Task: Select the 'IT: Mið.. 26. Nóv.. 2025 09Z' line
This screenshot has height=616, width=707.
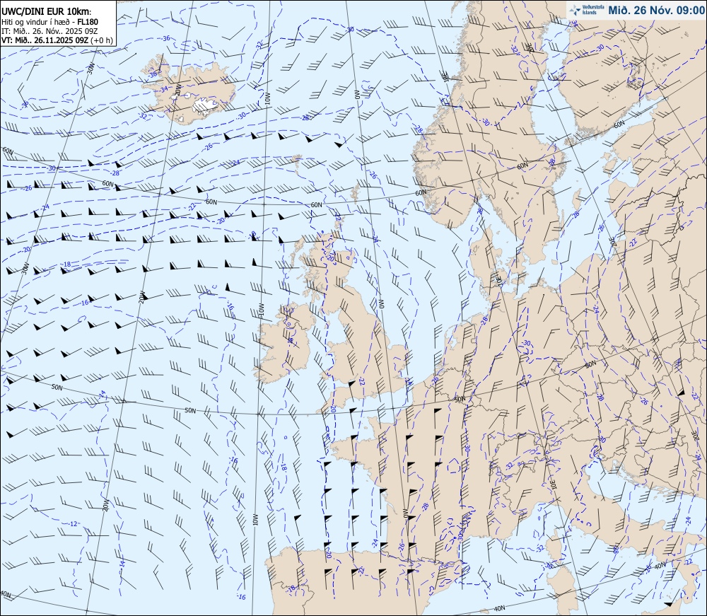Action: pos(49,30)
